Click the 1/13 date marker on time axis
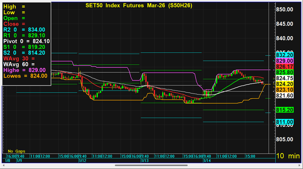Image resolution: width=303 pixels, height=169 pixels. (145, 160)
